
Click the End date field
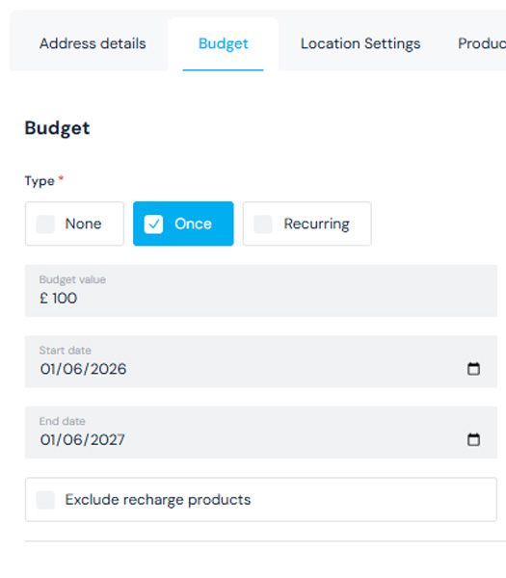pyautogui.click(x=261, y=432)
